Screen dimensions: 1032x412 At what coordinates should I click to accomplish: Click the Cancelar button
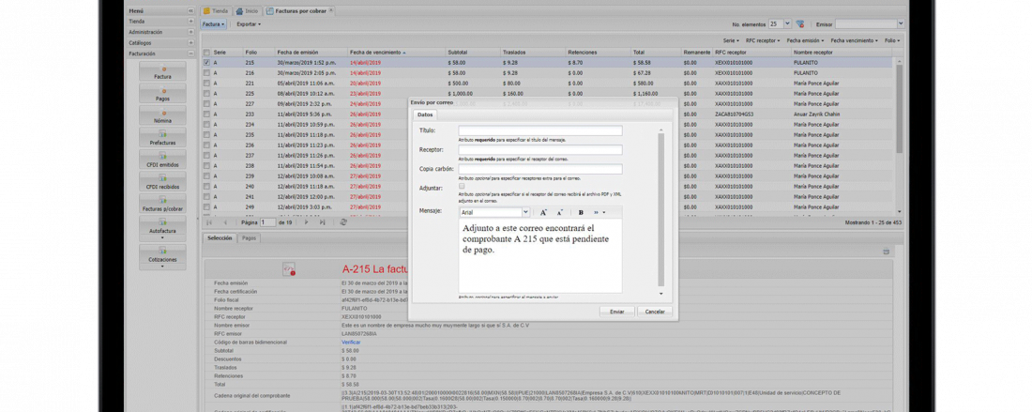click(x=654, y=312)
